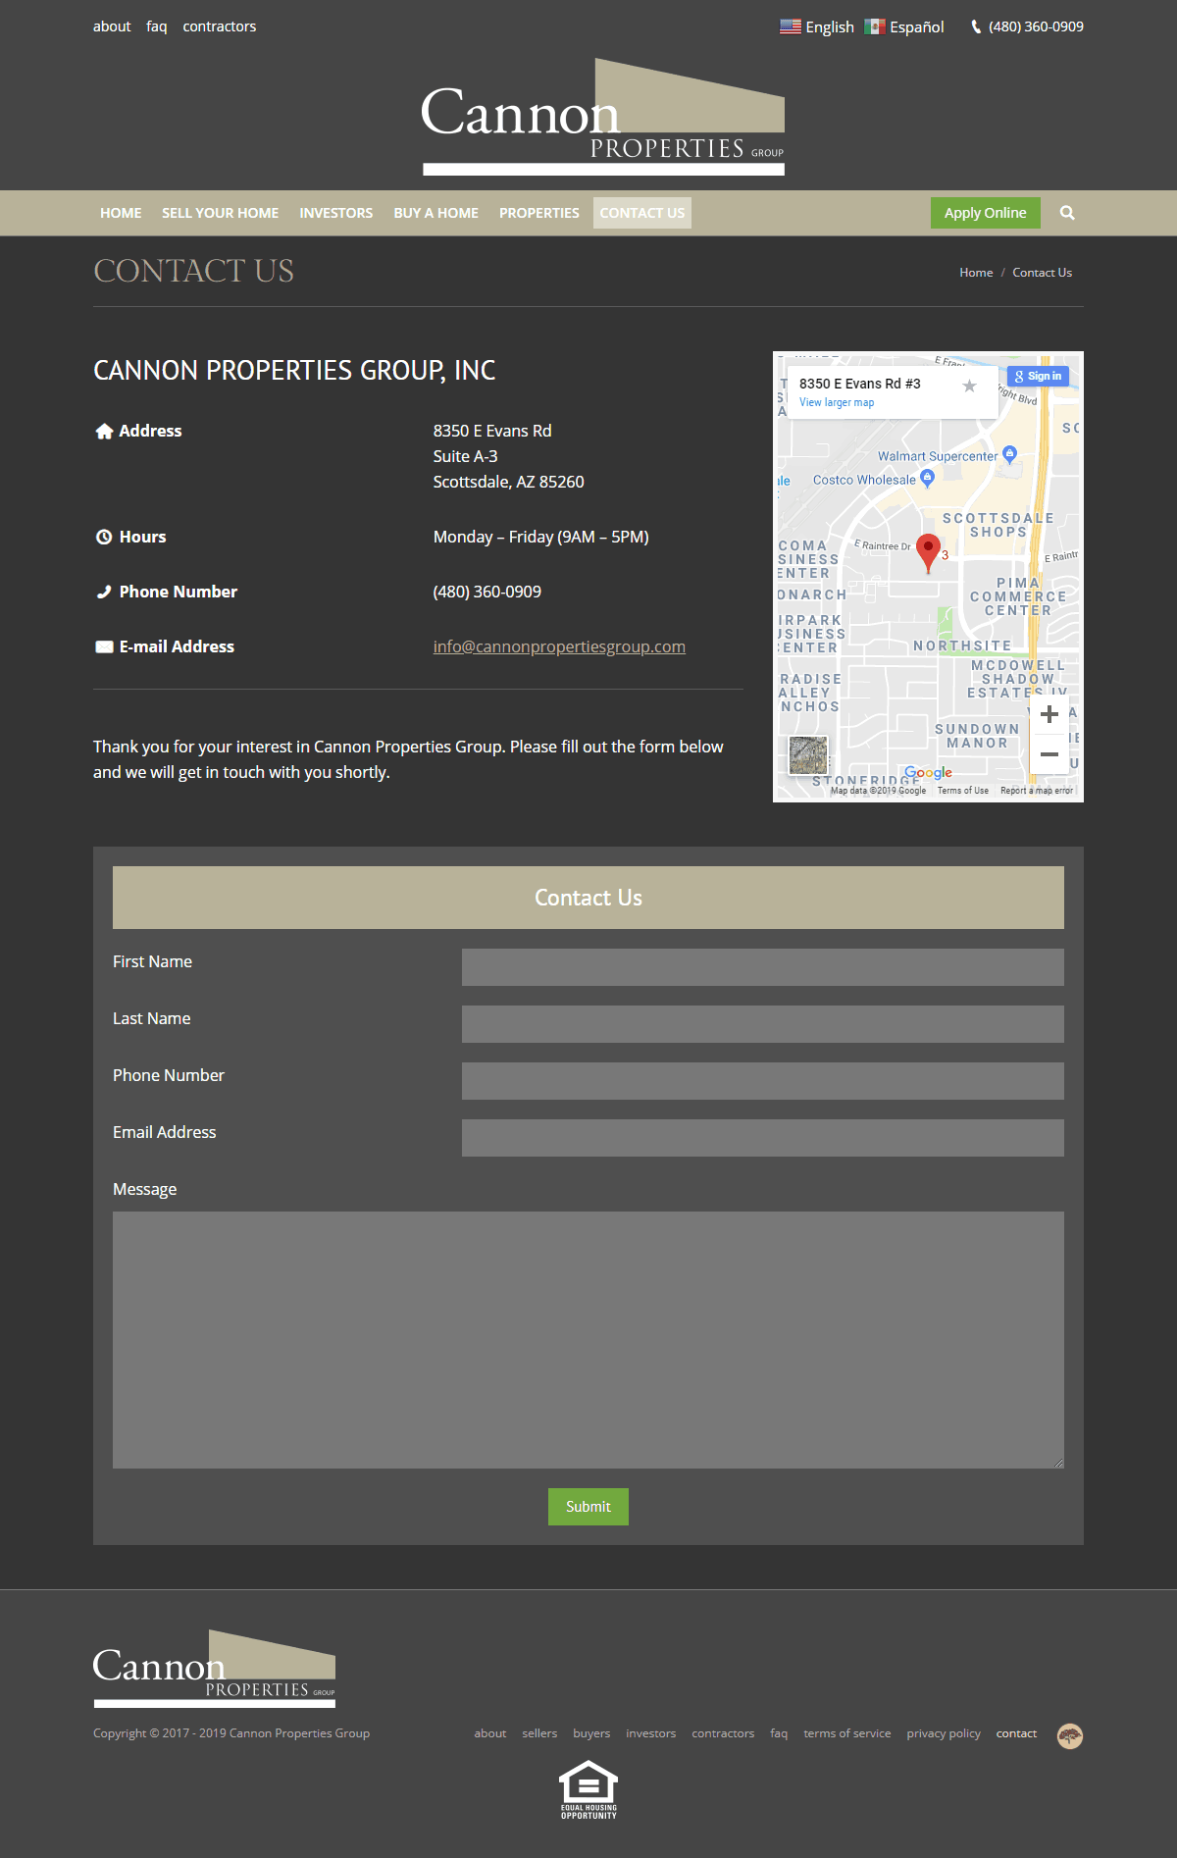The width and height of the screenshot is (1177, 1858).
Task: Click the Walmart Supercenter map pin
Action: pyautogui.click(x=1010, y=453)
